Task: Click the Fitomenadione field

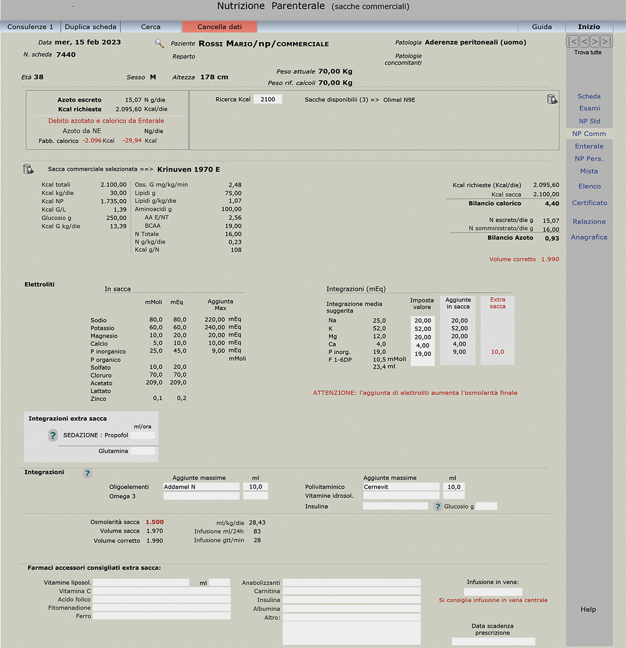Action: pyautogui.click(x=161, y=608)
